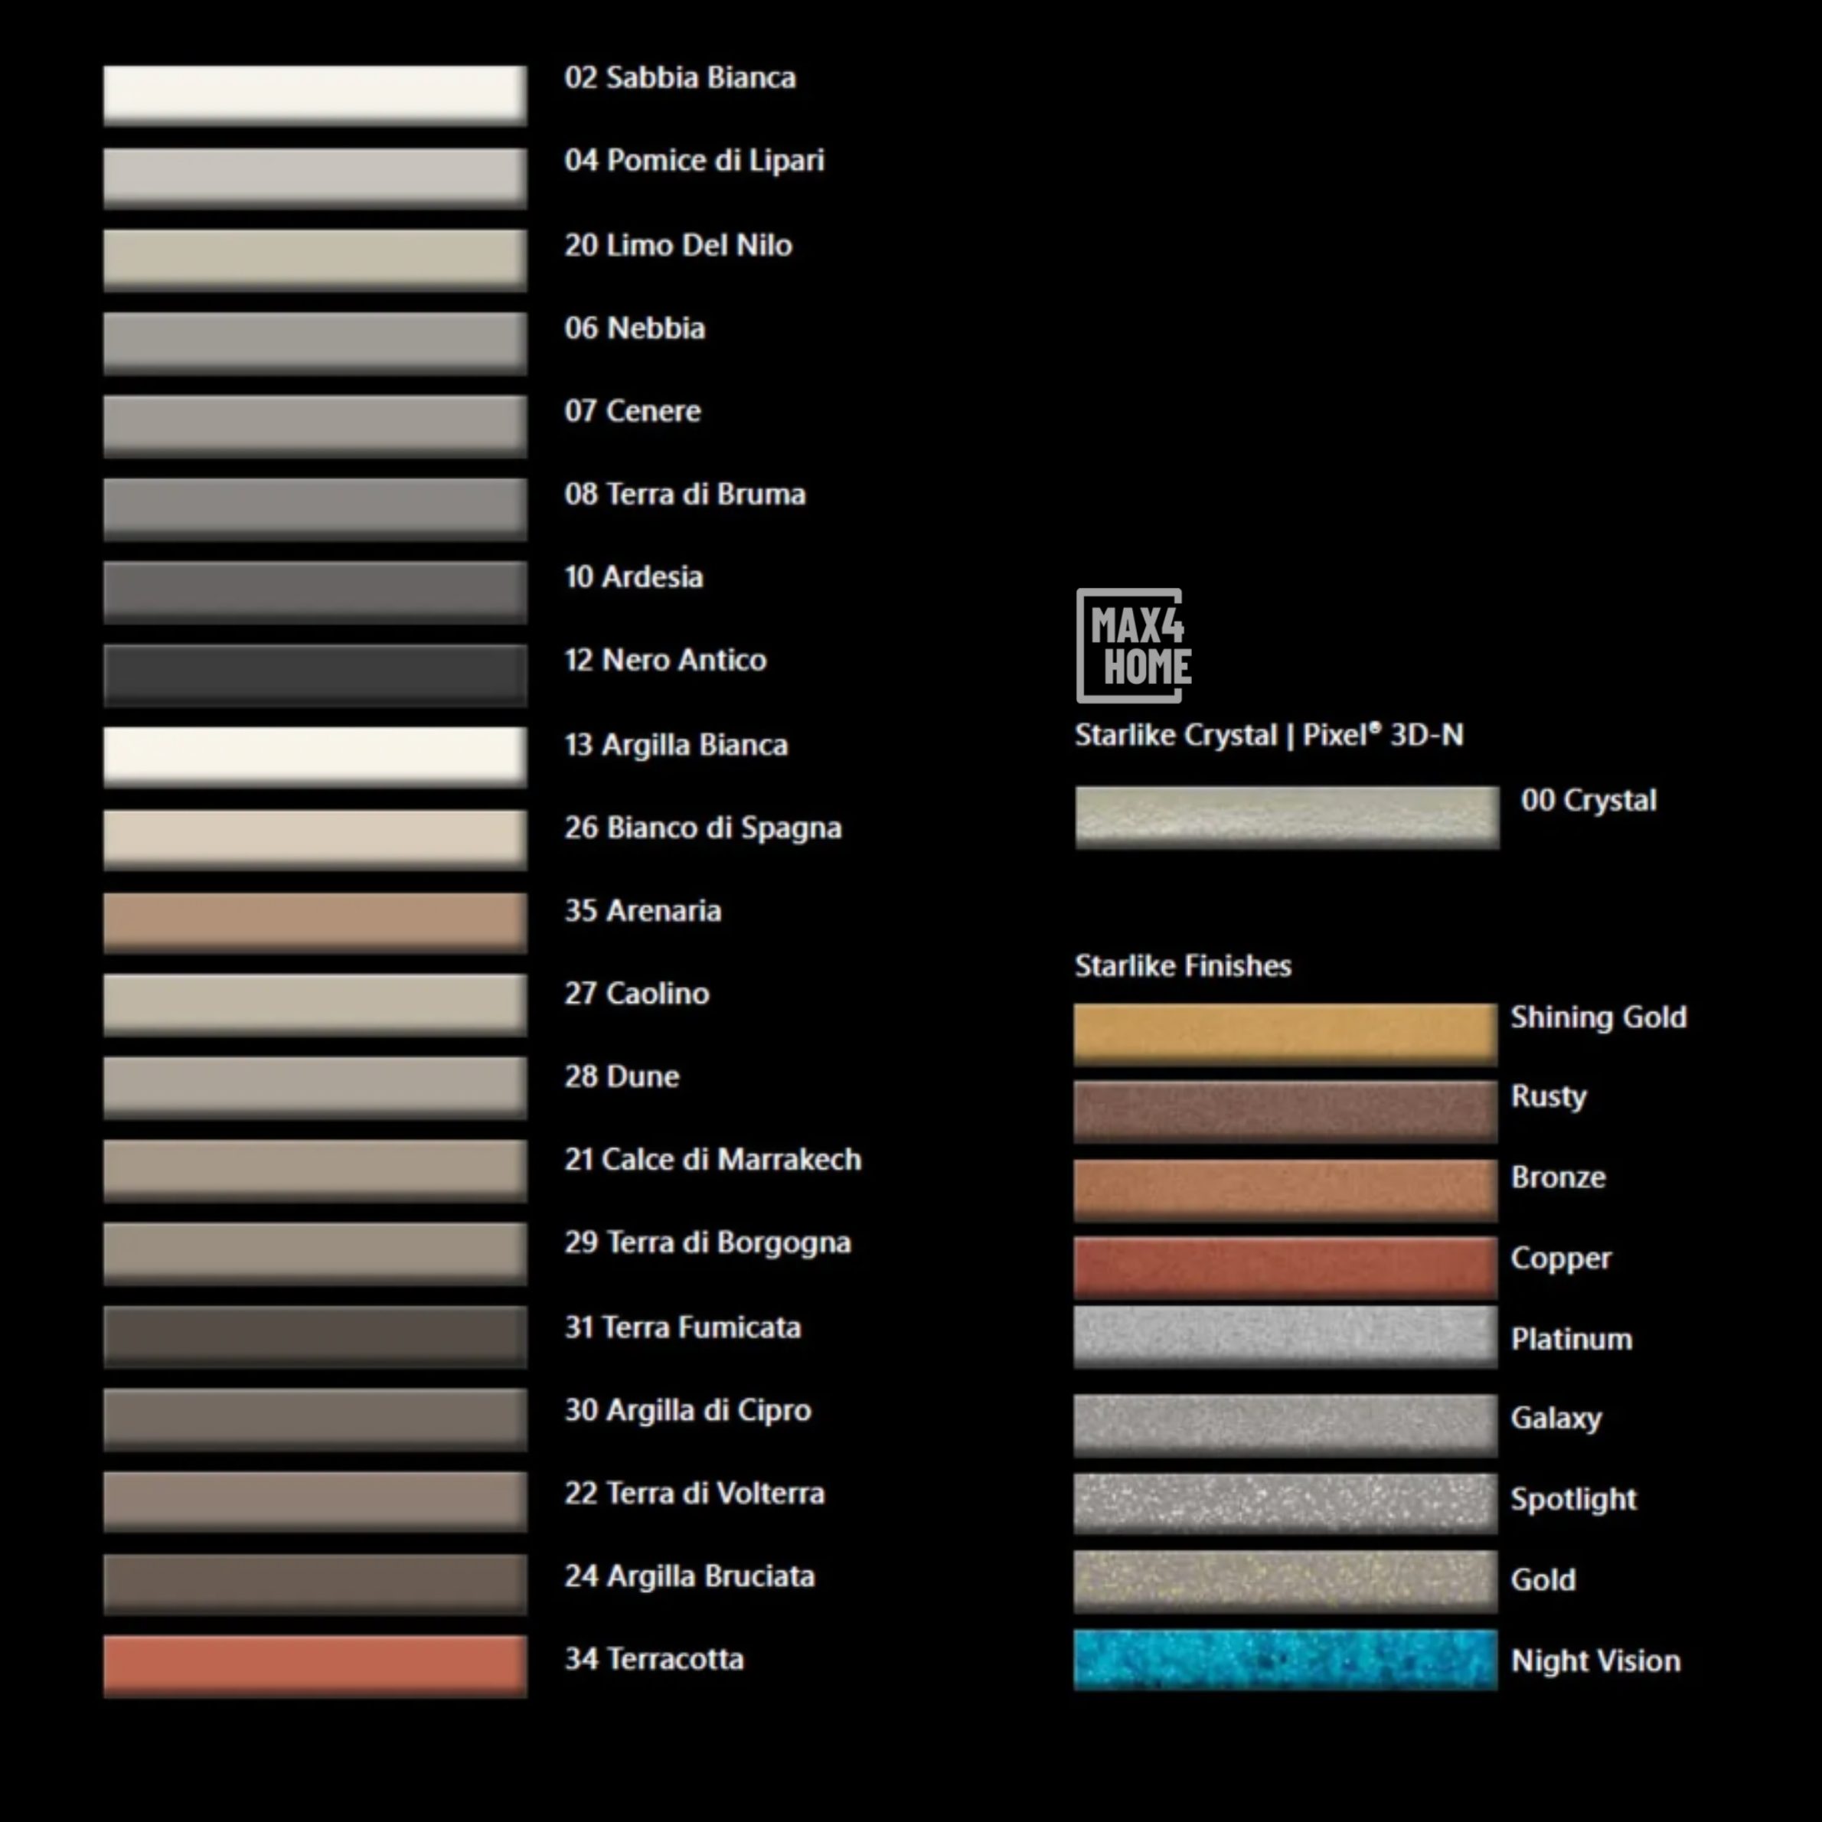Viewport: 1822px width, 1822px height.
Task: Choose the 08 Terra di Bruma swatch
Action: point(315,509)
